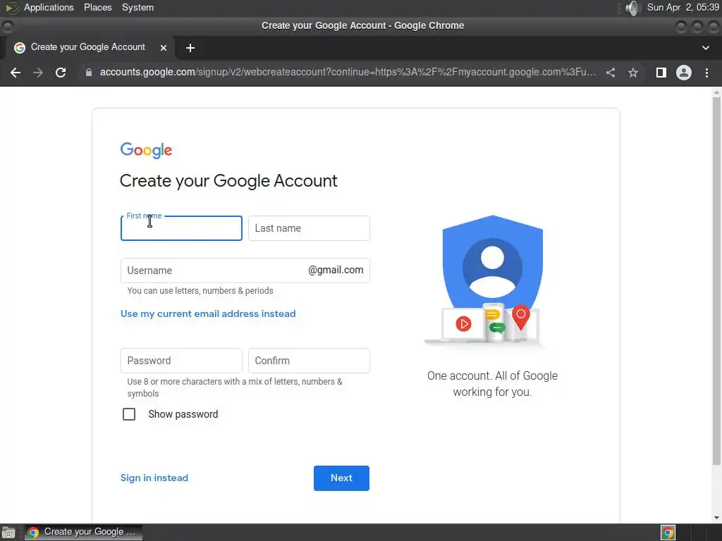Screen dimensions: 722x541
Task: Open a new tab with plus
Action: [x=190, y=48]
